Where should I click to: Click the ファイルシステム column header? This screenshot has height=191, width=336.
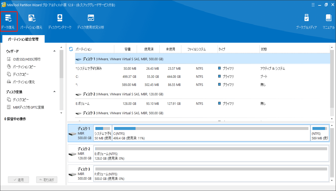pos(196,49)
